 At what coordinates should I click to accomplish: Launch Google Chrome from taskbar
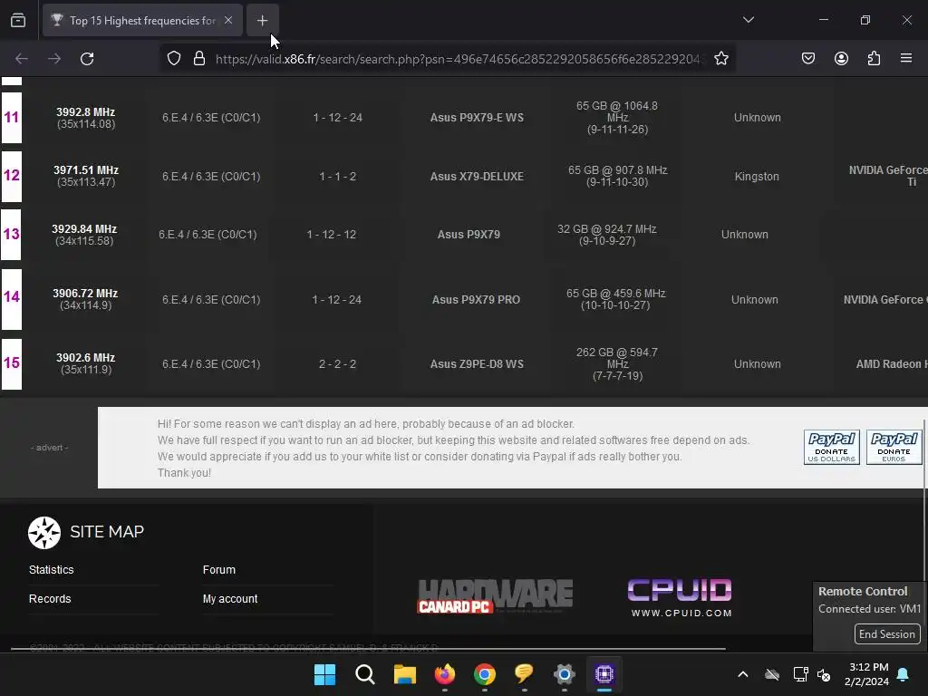pos(485,674)
